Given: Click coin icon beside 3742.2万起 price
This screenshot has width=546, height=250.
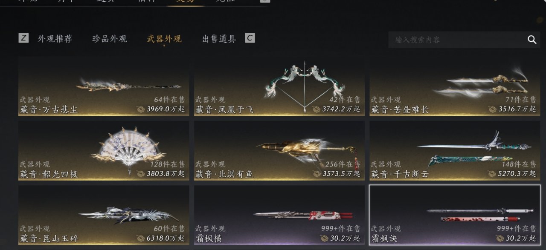Looking at the screenshot, I should 317,109.
